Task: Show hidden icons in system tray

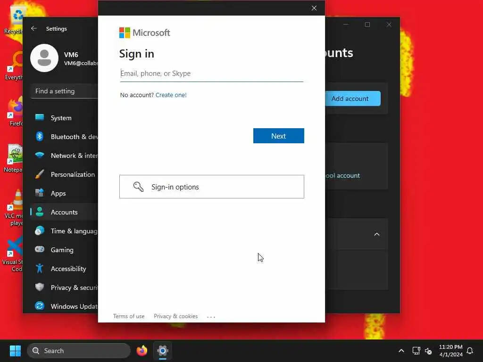Action: click(x=401, y=351)
